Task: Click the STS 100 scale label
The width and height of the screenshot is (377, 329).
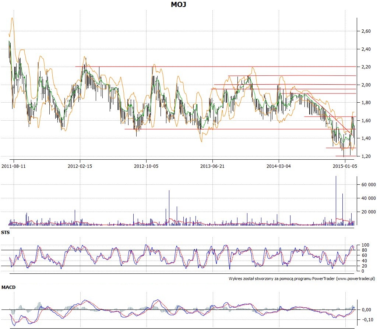Action: click(365, 245)
